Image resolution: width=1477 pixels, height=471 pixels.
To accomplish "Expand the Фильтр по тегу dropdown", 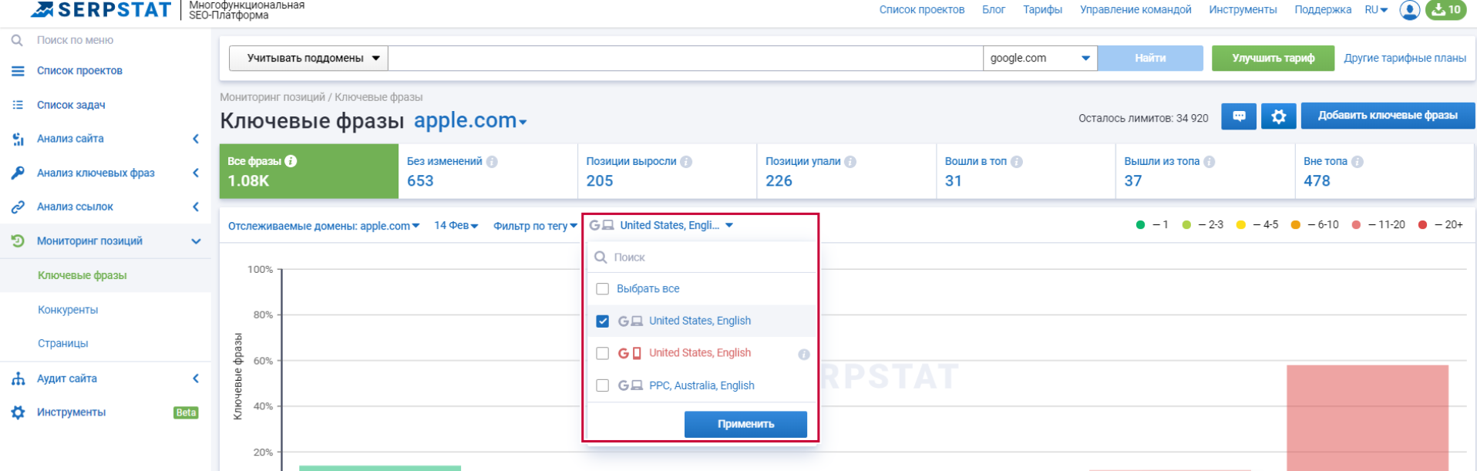I will tap(535, 226).
